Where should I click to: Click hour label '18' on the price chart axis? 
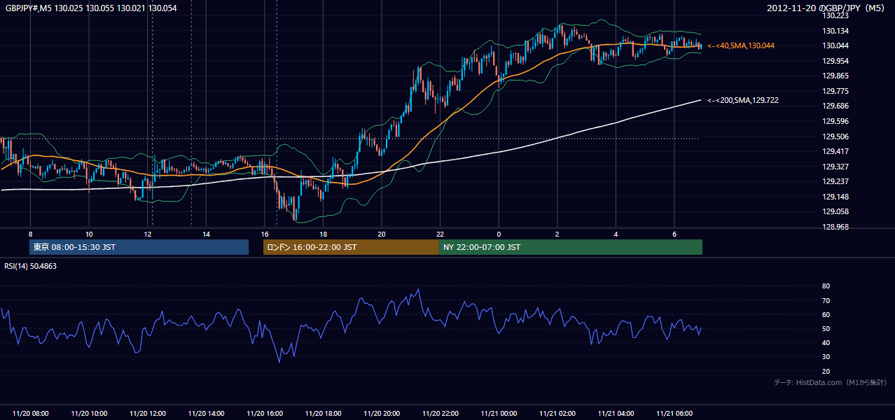point(323,234)
